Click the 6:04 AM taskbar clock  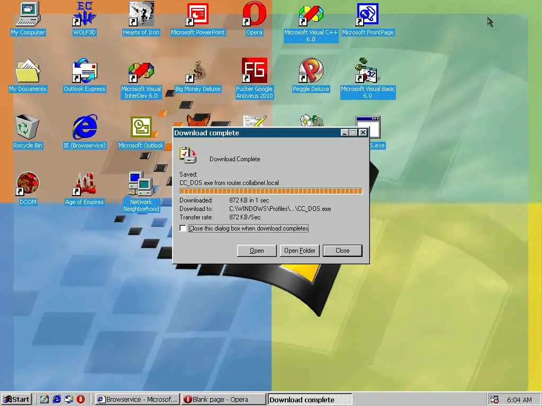(519, 400)
